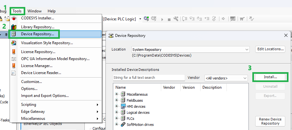The width and height of the screenshot is (292, 130).
Task: Expand the Fieldbuses tree node
Action: point(117,100)
